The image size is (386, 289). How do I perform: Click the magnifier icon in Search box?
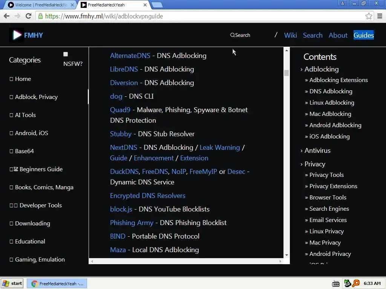(x=232, y=35)
